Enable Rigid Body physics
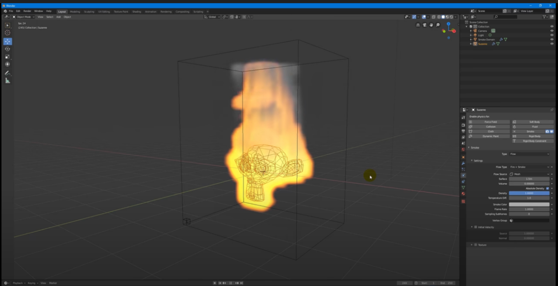Image resolution: width=558 pixels, height=286 pixels. (533, 136)
